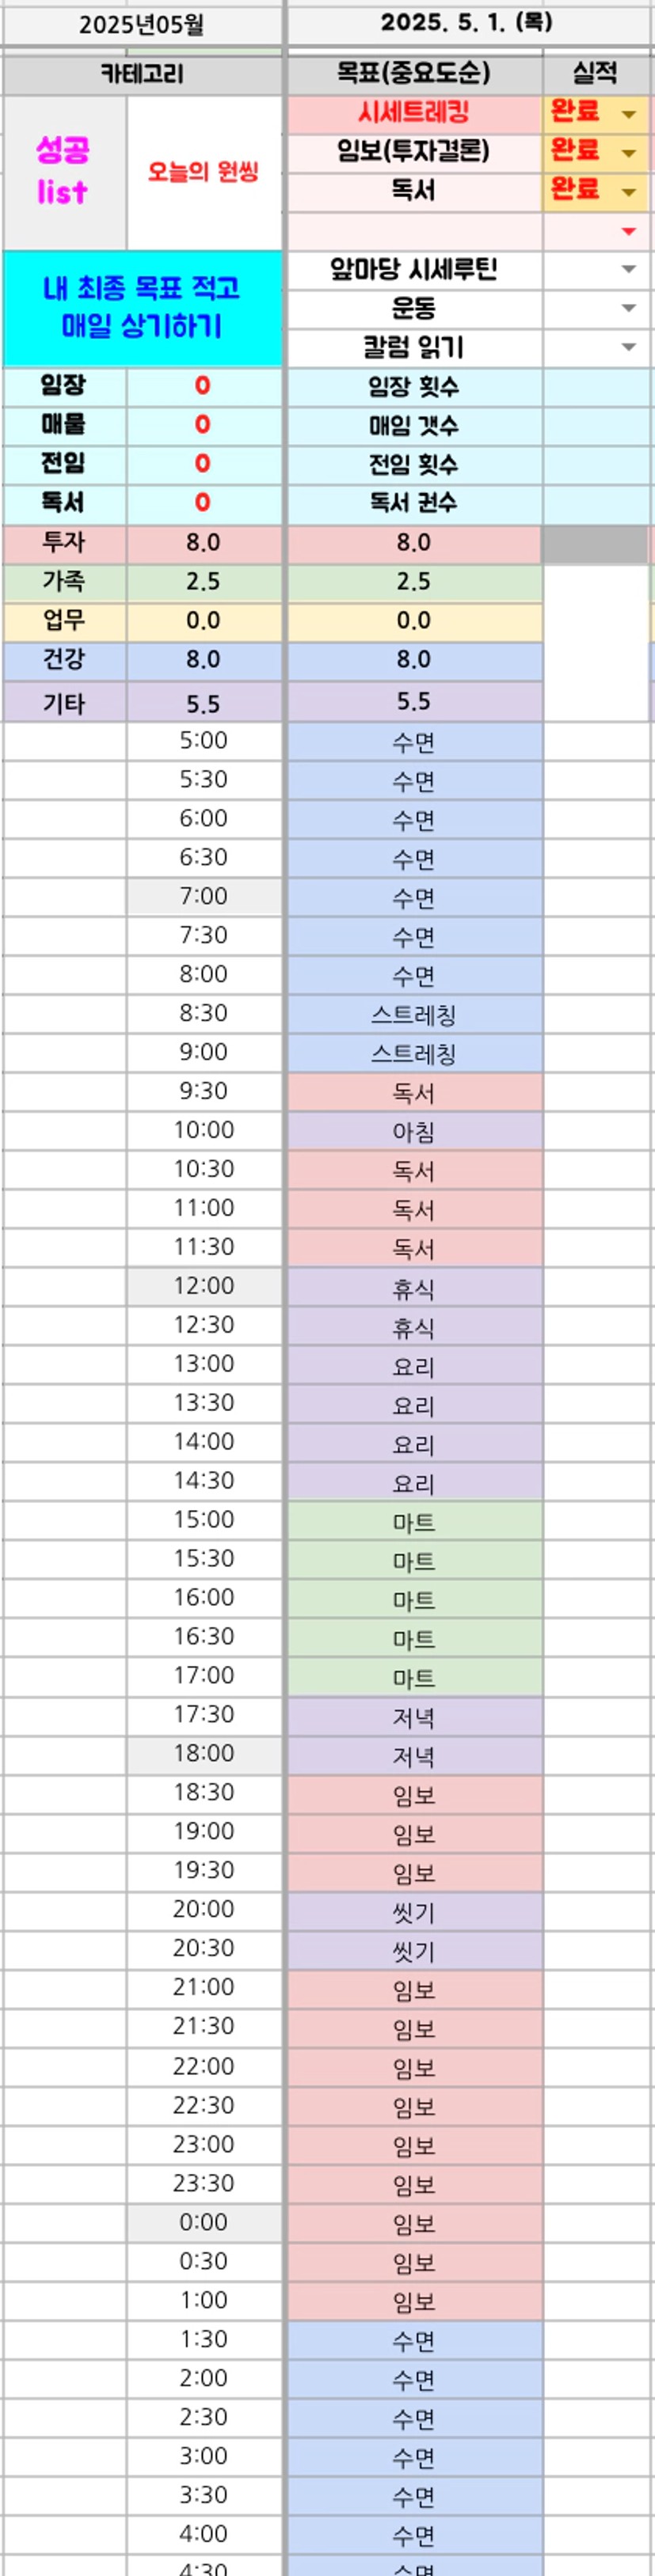655x2576 pixels.
Task: Select the 12:00 time cell
Action: [204, 1286]
